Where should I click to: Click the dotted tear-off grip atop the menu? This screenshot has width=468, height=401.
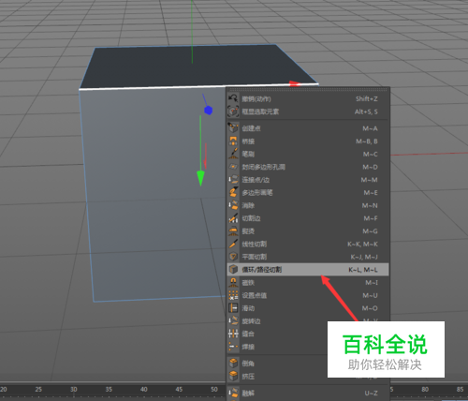pos(308,90)
